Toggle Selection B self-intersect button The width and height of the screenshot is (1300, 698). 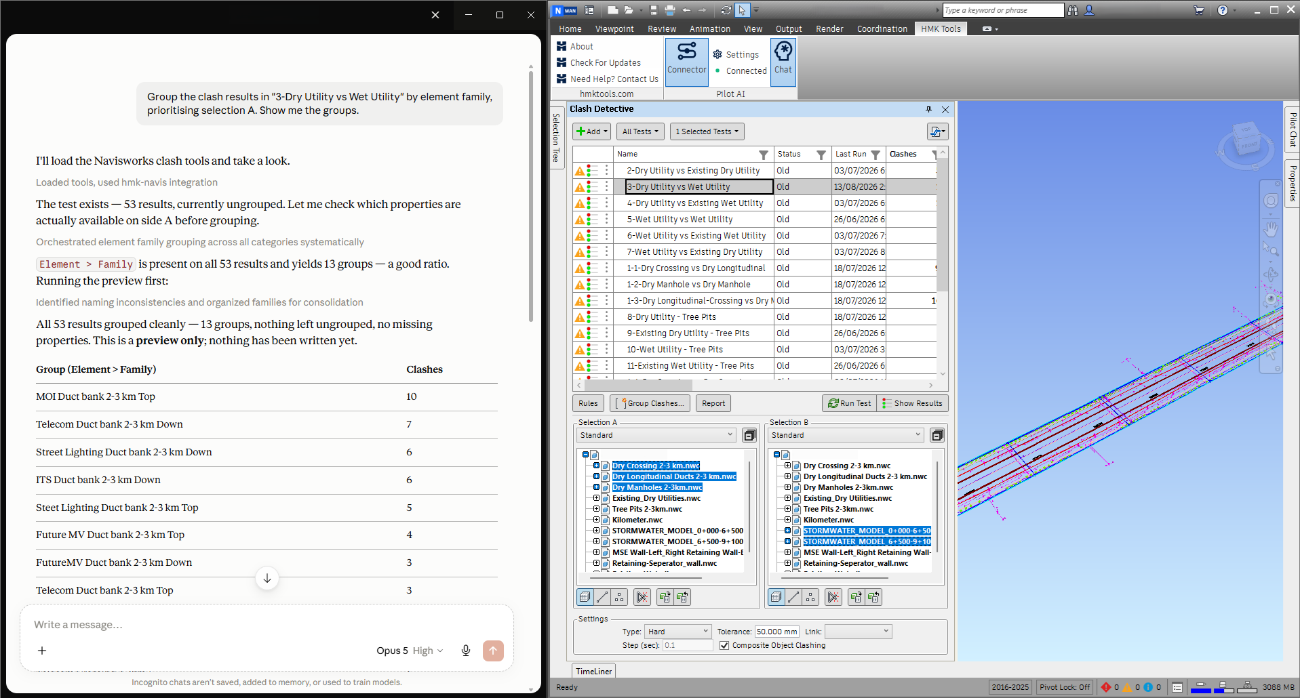[833, 597]
